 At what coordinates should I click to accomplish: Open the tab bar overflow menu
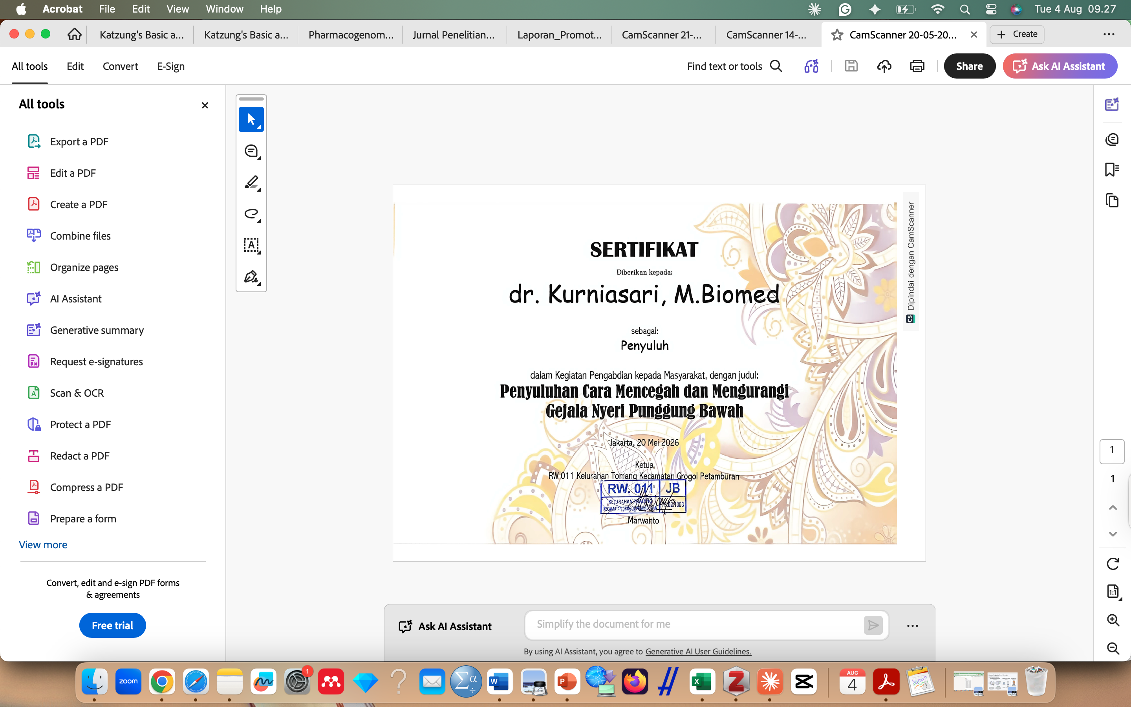[1109, 34]
